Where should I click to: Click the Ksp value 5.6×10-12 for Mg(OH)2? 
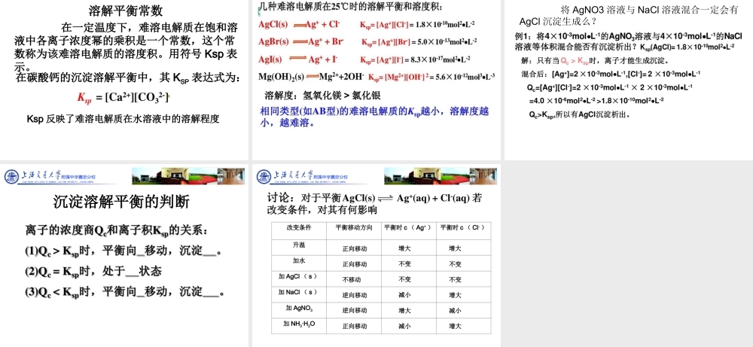tap(465, 77)
